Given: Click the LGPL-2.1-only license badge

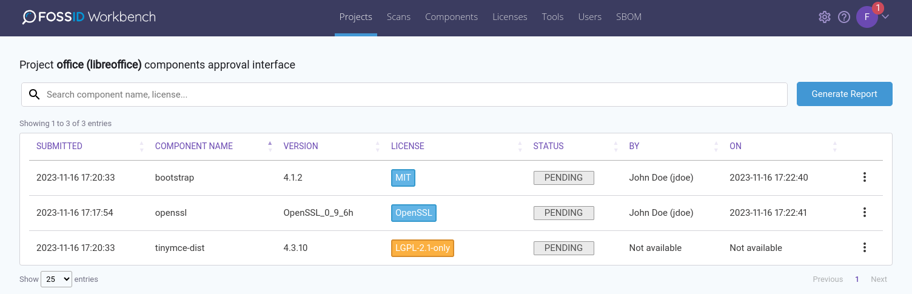Looking at the screenshot, I should pos(423,248).
